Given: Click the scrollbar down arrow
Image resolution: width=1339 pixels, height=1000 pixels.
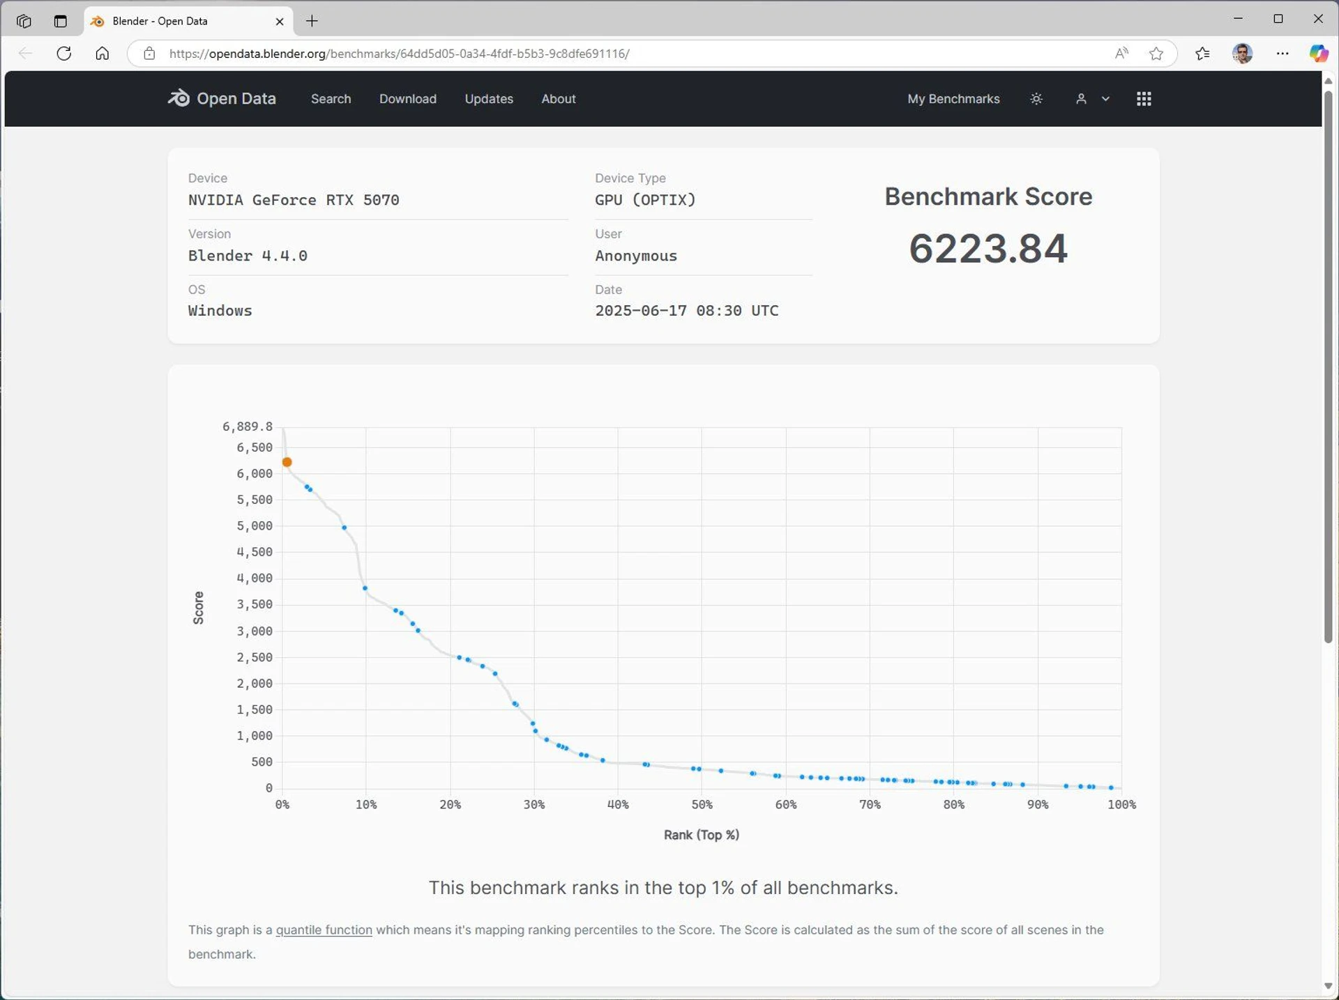Looking at the screenshot, I should pyautogui.click(x=1328, y=986).
